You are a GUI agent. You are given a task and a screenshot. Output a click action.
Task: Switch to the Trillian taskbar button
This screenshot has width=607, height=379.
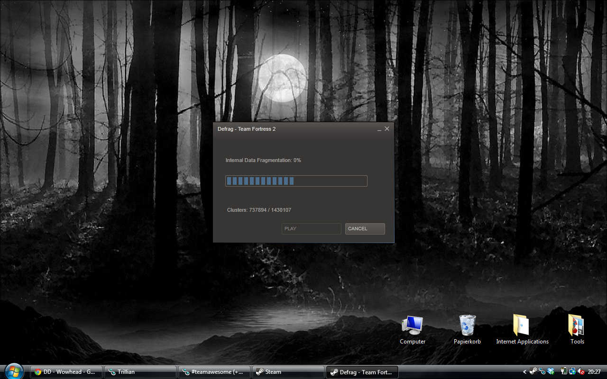click(140, 372)
